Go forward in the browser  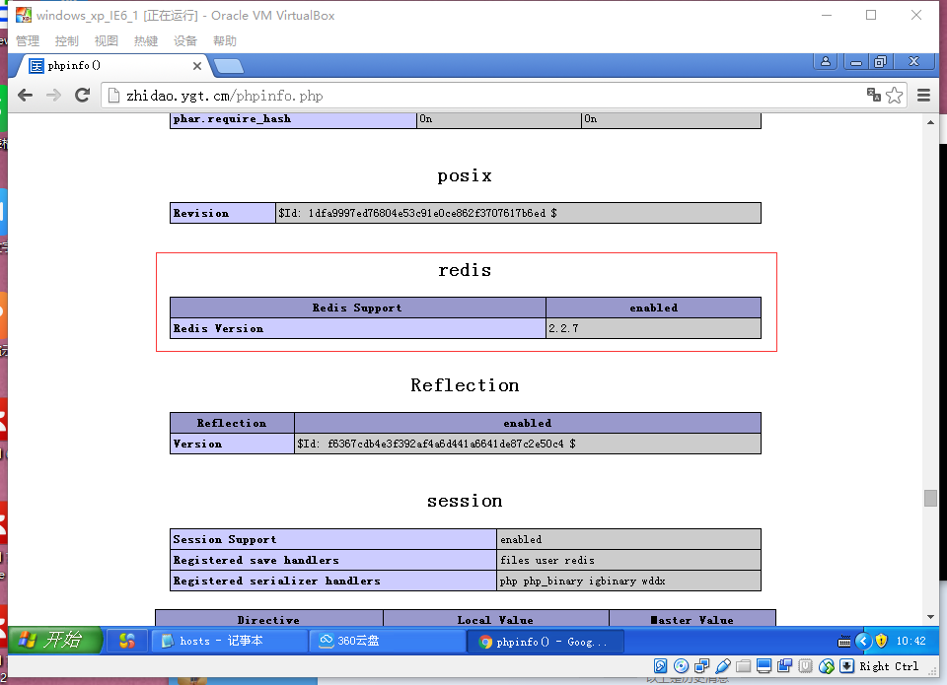coord(53,96)
